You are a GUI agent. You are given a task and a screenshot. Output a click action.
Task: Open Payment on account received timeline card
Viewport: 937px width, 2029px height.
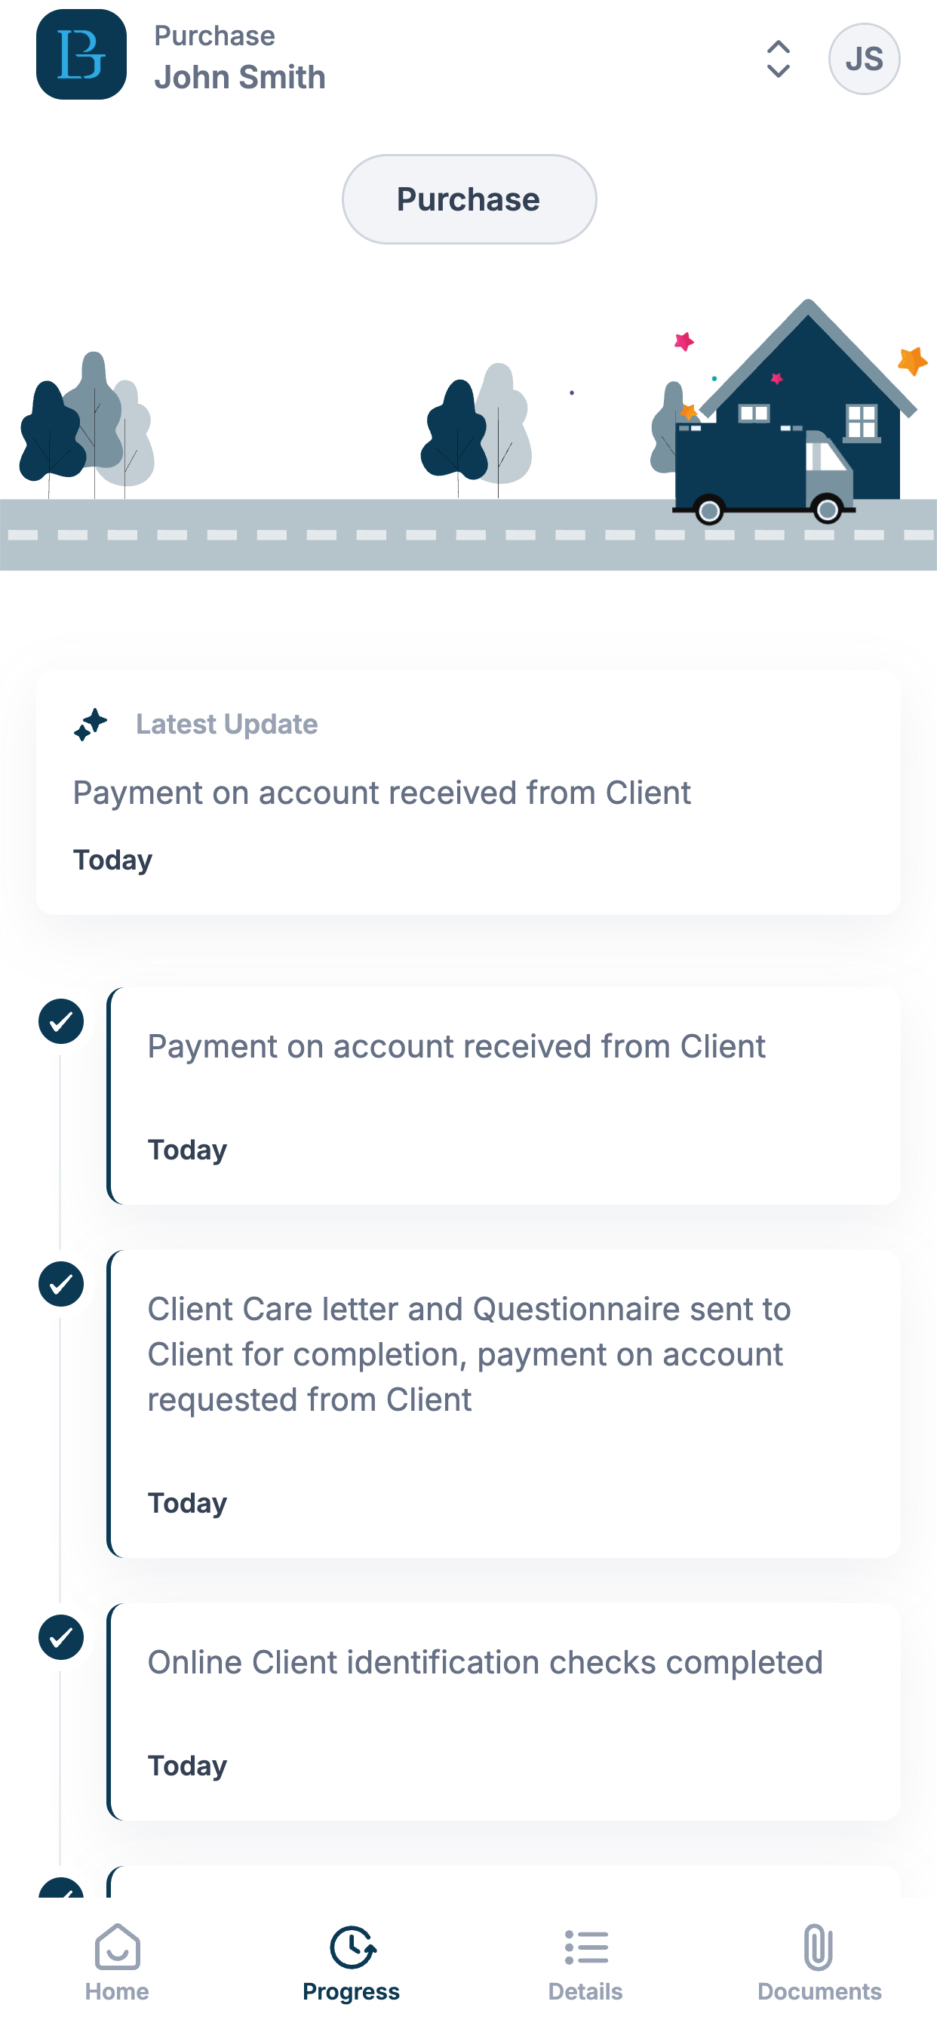504,1095
